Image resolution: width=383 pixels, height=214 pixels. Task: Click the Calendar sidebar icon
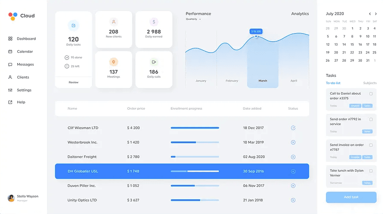point(10,51)
